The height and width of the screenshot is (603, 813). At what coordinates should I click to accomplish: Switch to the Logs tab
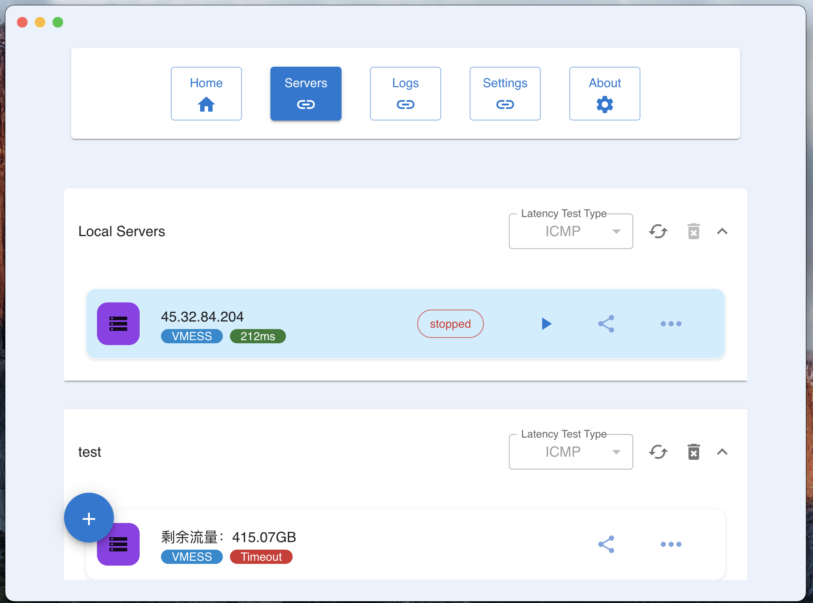pyautogui.click(x=406, y=93)
